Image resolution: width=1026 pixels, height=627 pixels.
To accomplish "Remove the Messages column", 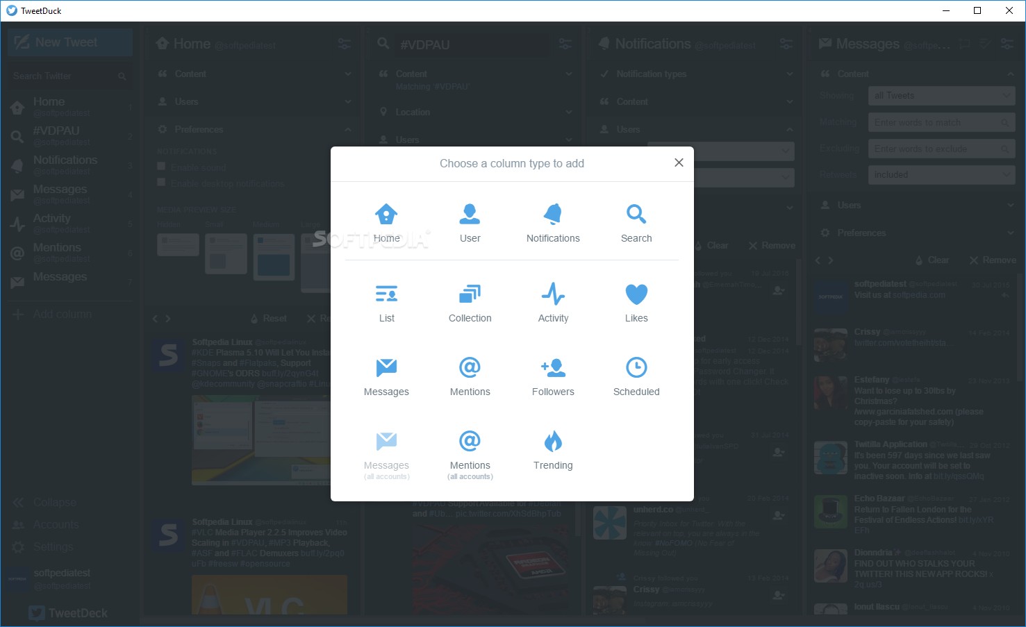I will pyautogui.click(x=992, y=260).
